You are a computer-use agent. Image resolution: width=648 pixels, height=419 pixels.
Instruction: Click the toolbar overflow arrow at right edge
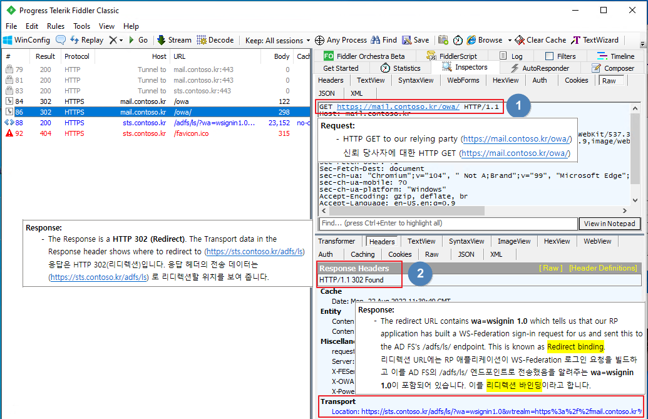pos(642,43)
